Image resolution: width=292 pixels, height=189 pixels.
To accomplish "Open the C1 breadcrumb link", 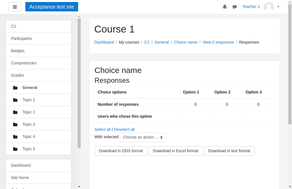I will 147,42.
